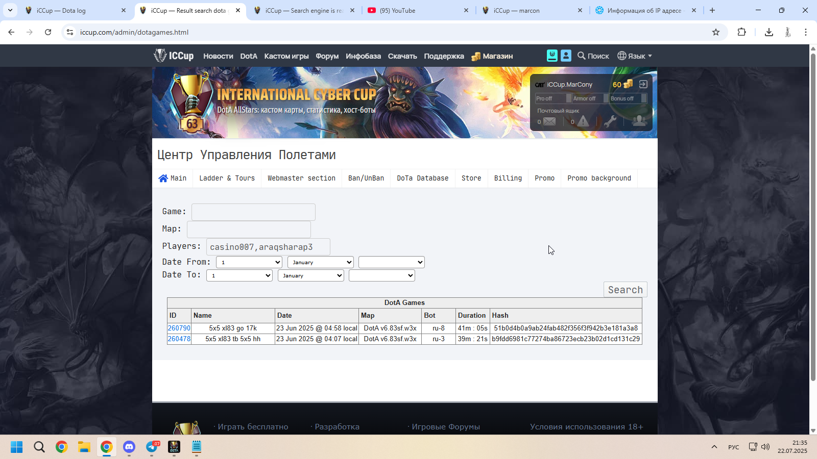Screen dimensions: 817x459
Task: Open the teal anti-hack launcher icon
Action: pyautogui.click(x=552, y=56)
